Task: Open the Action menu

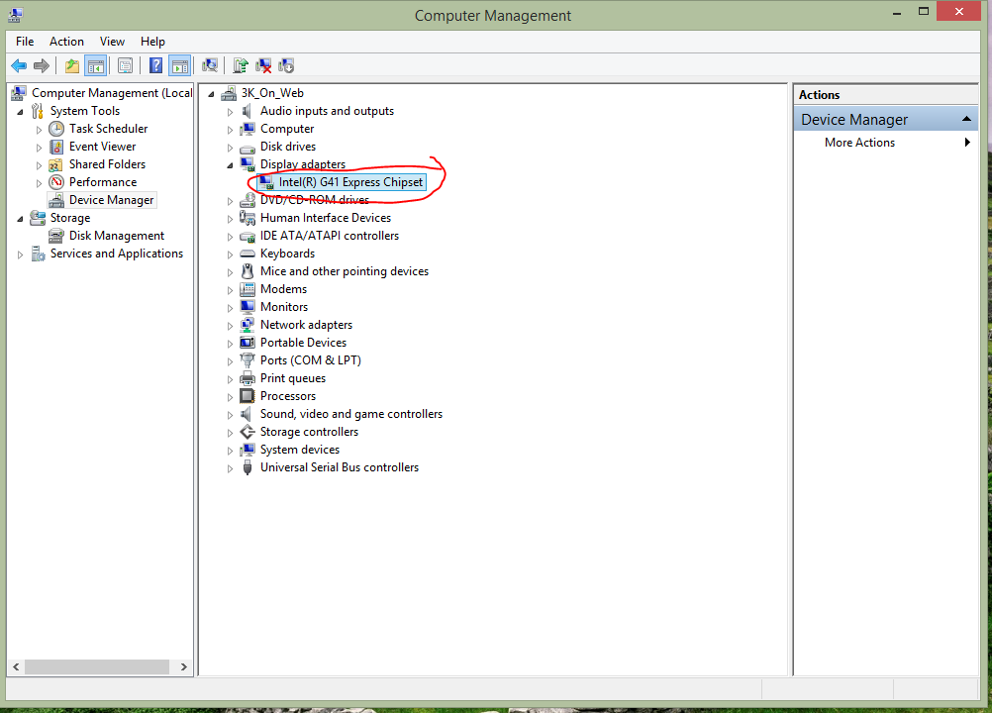Action: pyautogui.click(x=66, y=41)
